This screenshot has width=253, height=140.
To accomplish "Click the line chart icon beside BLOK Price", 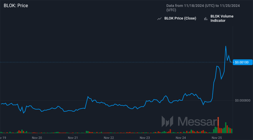I will (x=160, y=18).
